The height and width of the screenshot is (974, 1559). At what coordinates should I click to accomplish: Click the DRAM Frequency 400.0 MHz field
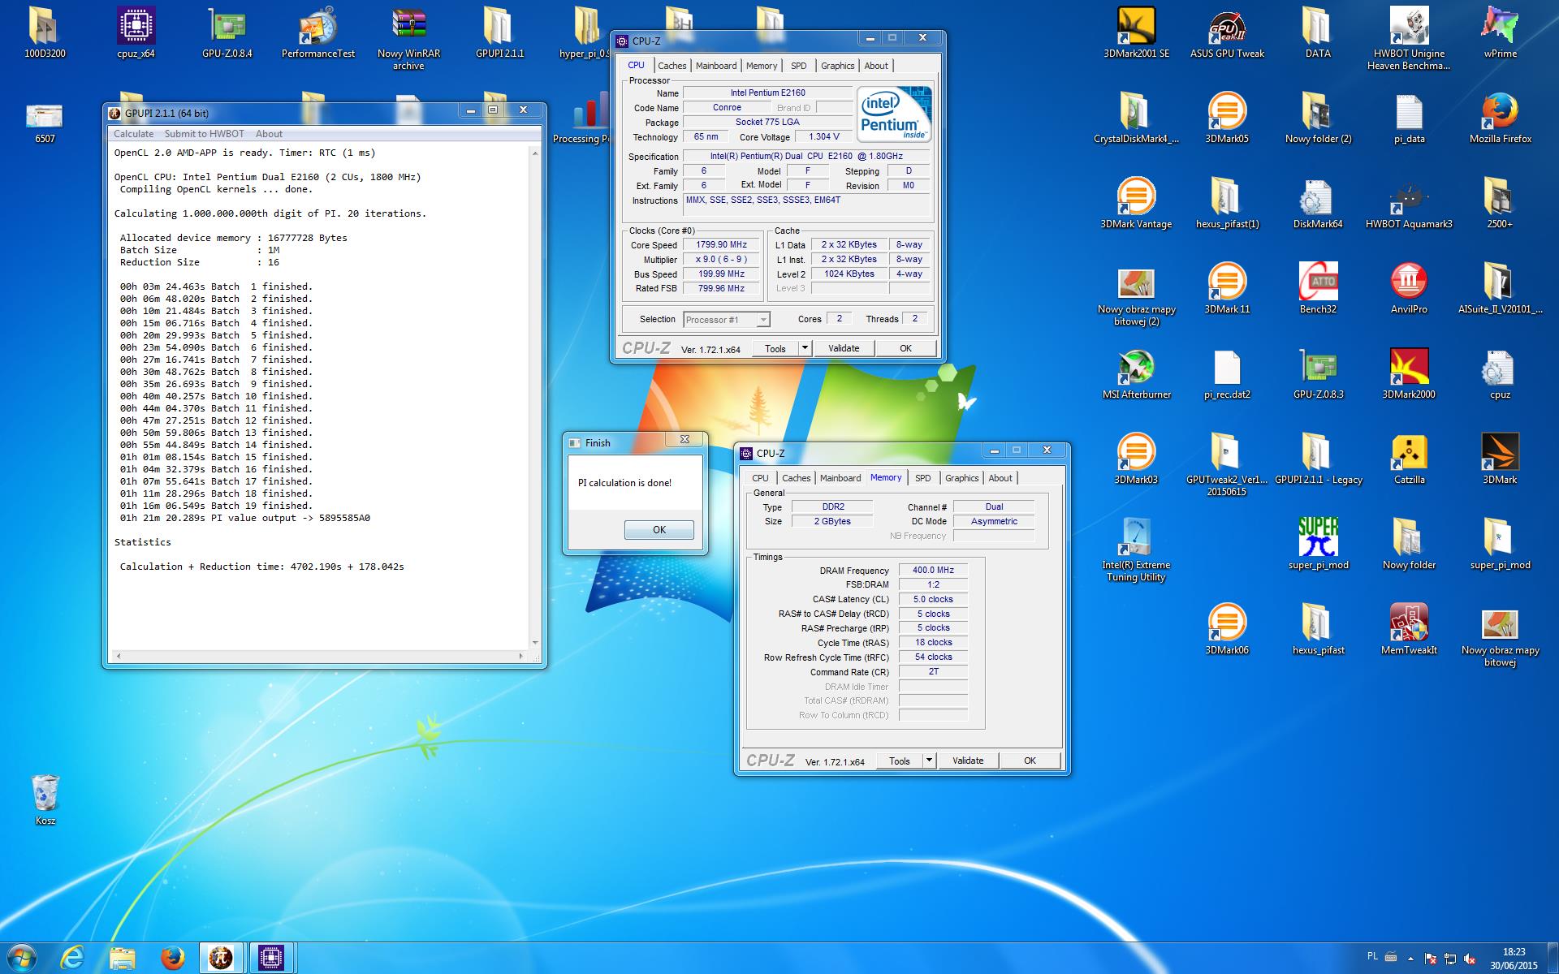point(933,571)
